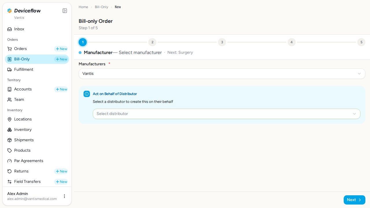Open the Select distributor dropdown
The width and height of the screenshot is (370, 208).
tap(227, 114)
